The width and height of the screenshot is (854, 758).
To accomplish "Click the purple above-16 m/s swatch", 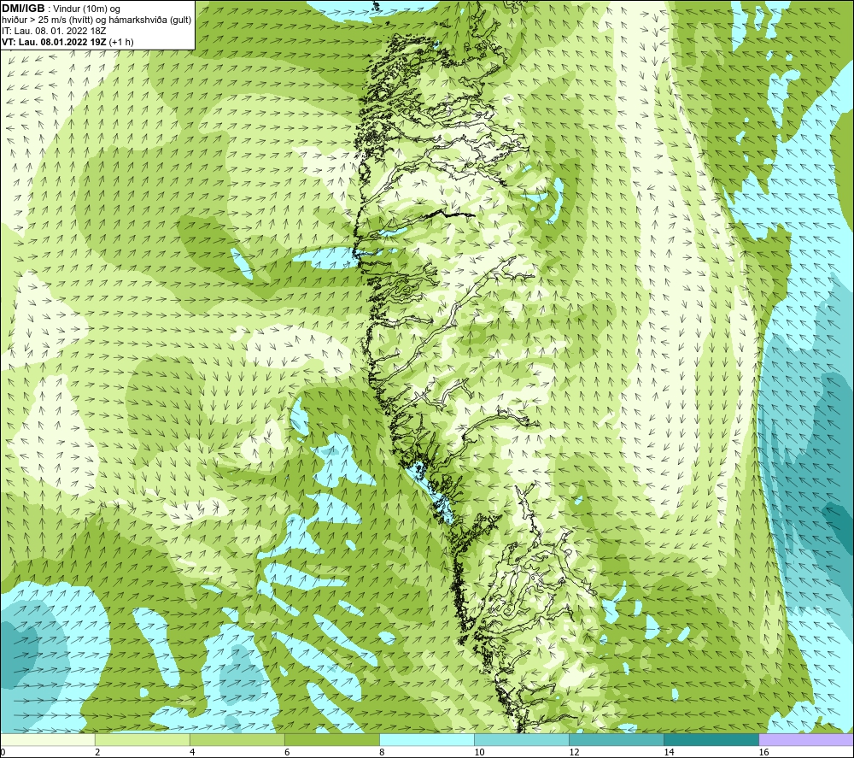I will [806, 739].
